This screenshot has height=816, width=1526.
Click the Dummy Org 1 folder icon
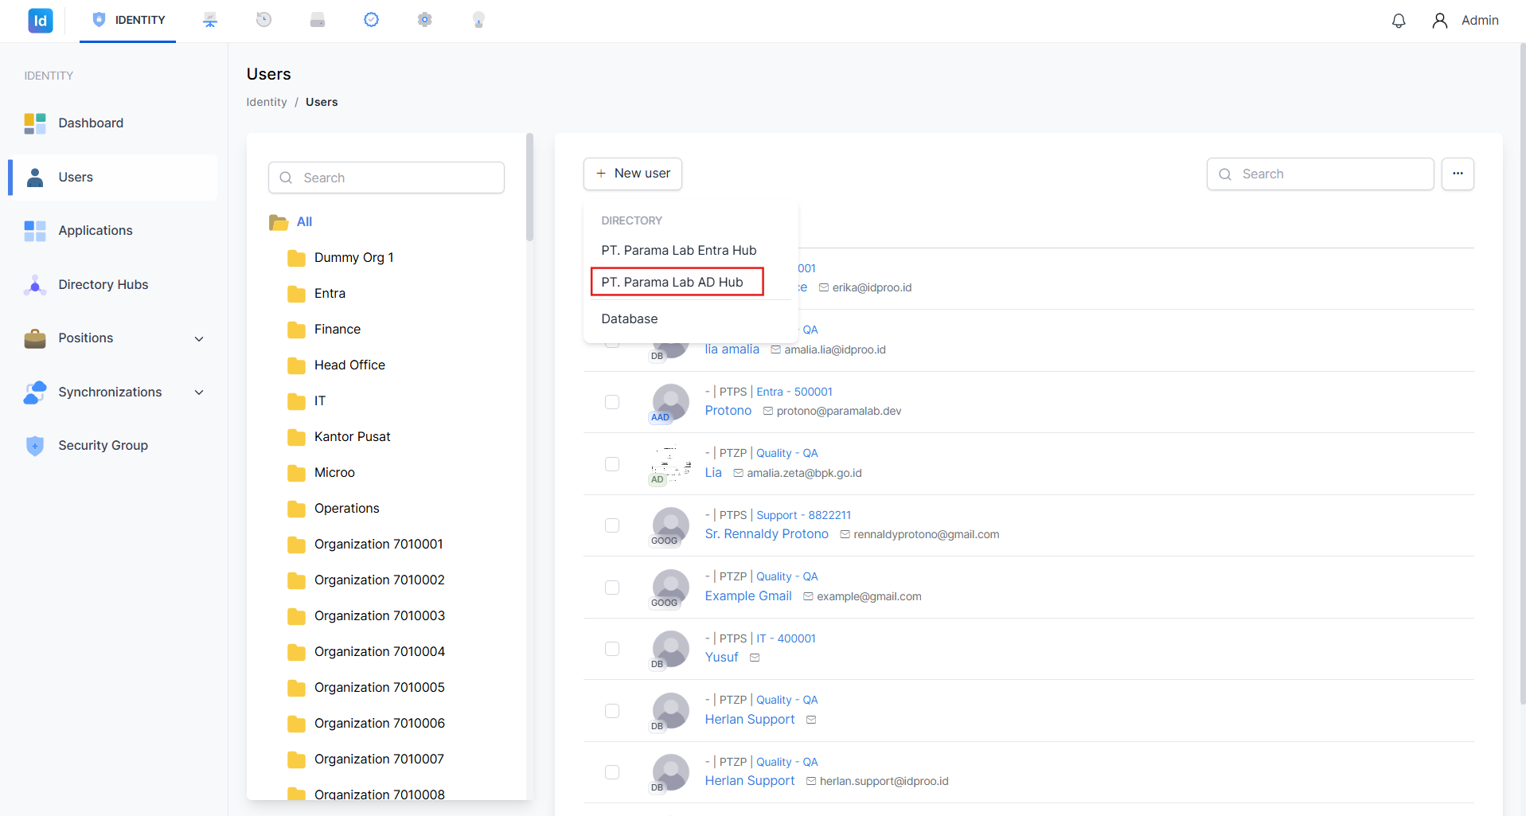pyautogui.click(x=296, y=258)
